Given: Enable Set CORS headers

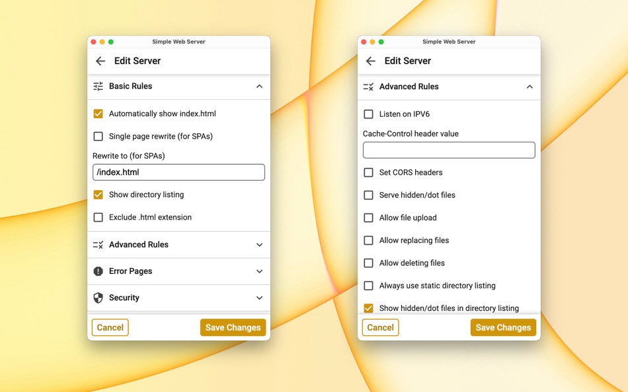Looking at the screenshot, I should [x=368, y=172].
